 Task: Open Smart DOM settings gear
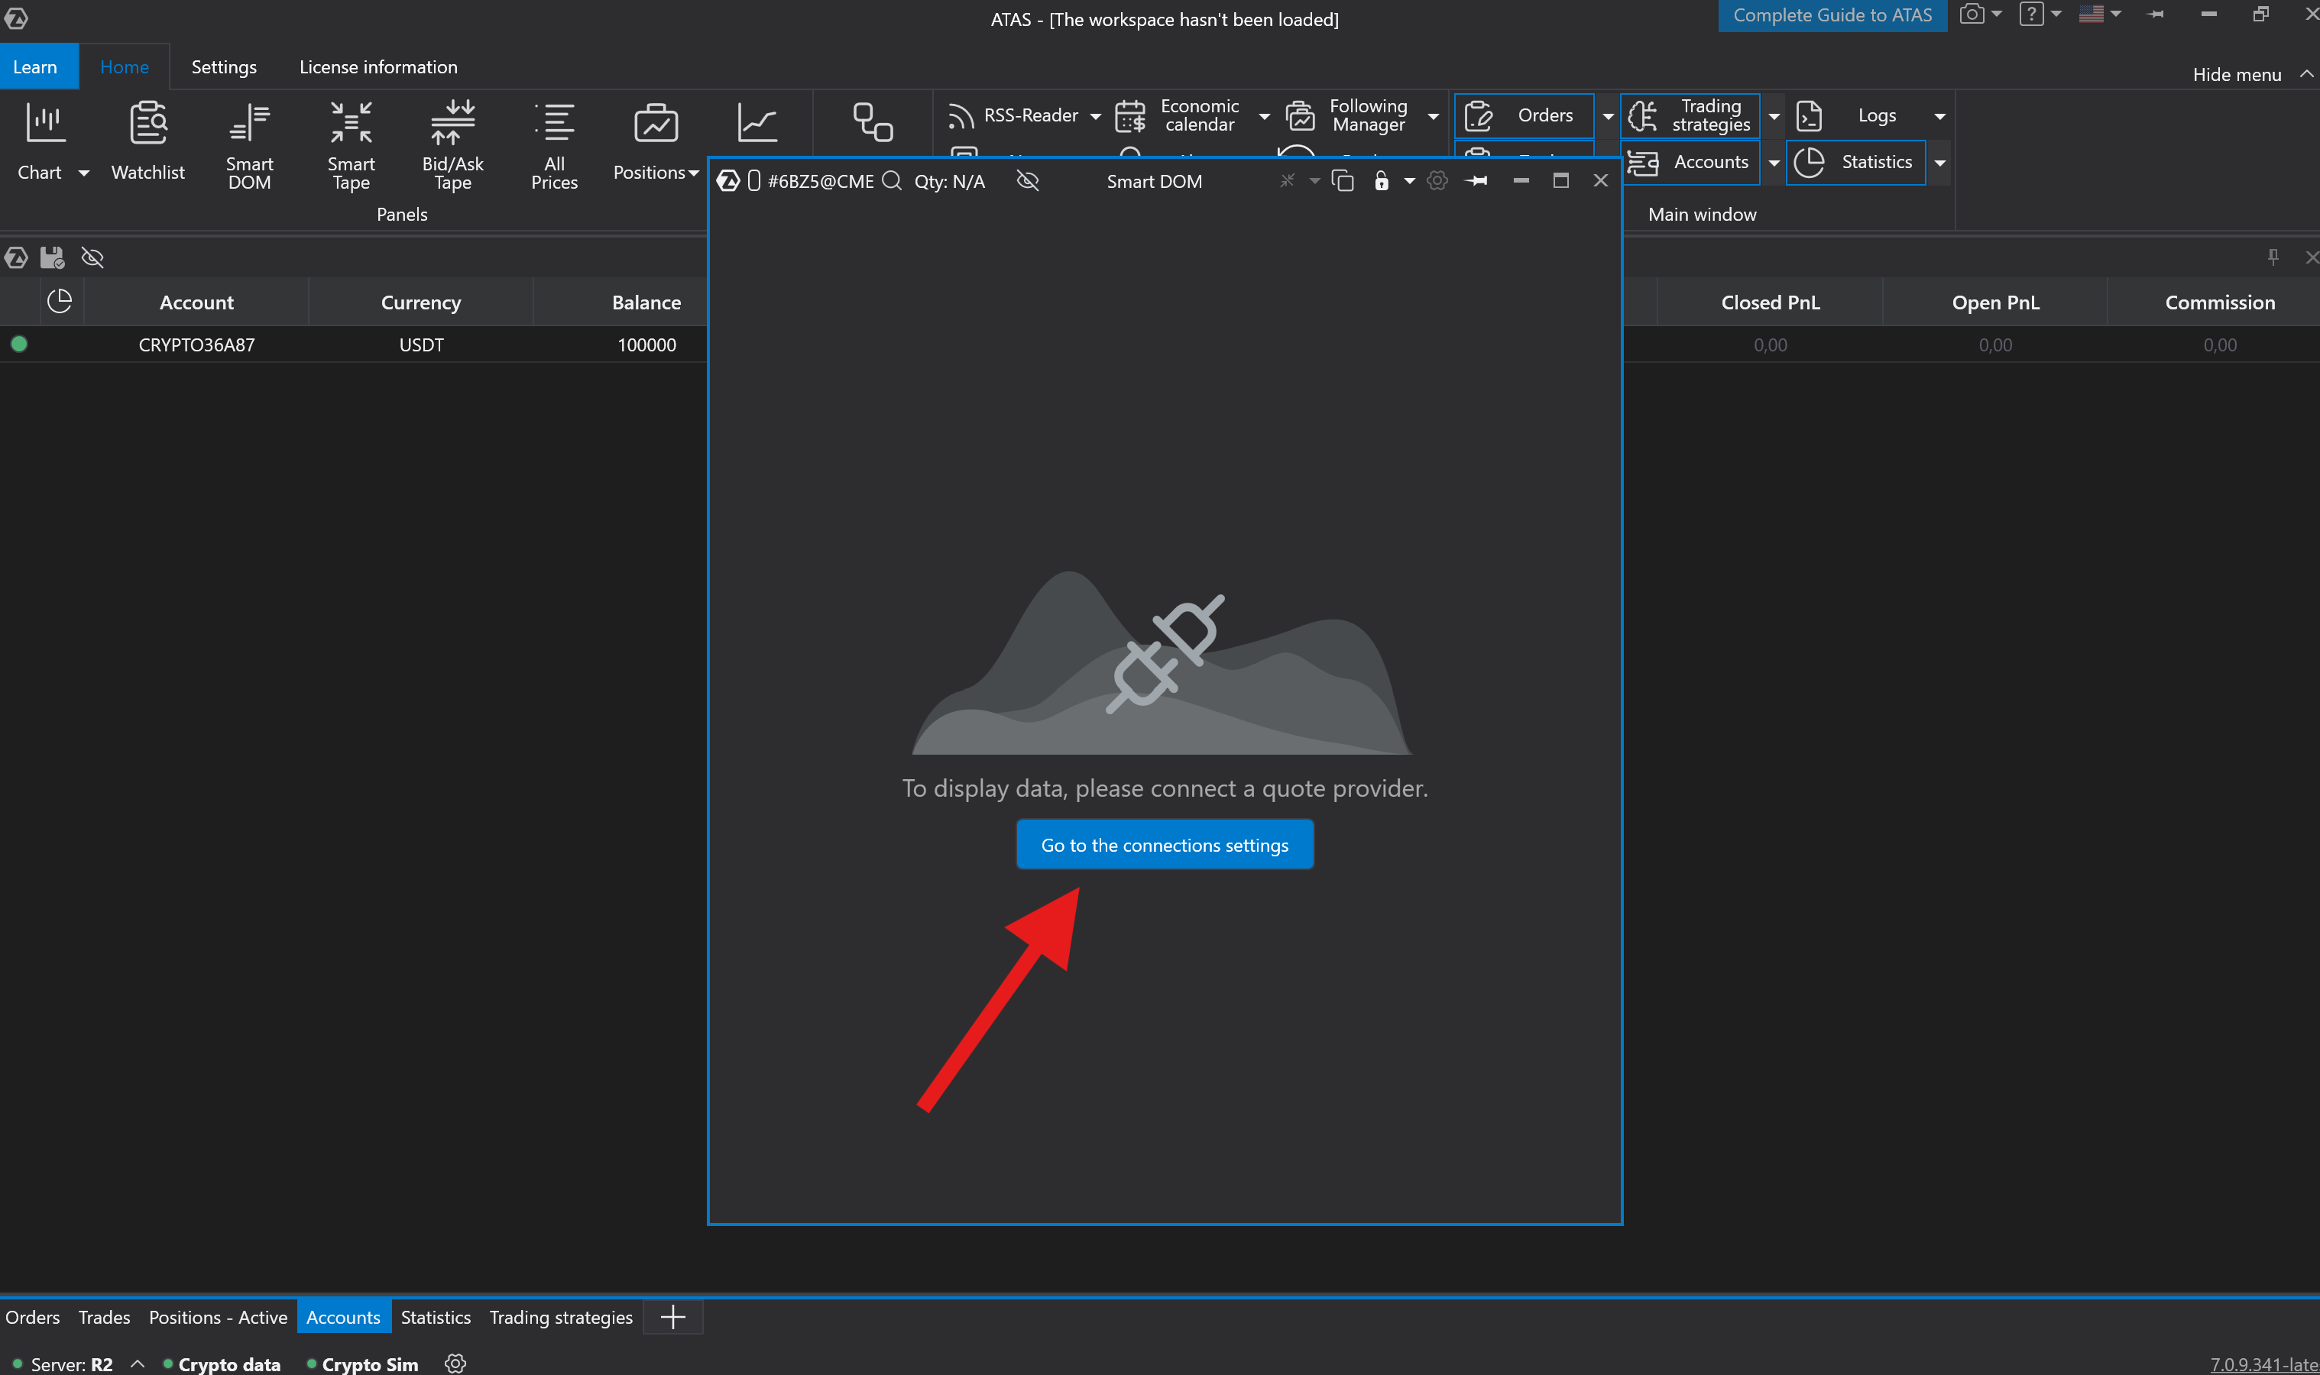pos(1437,182)
